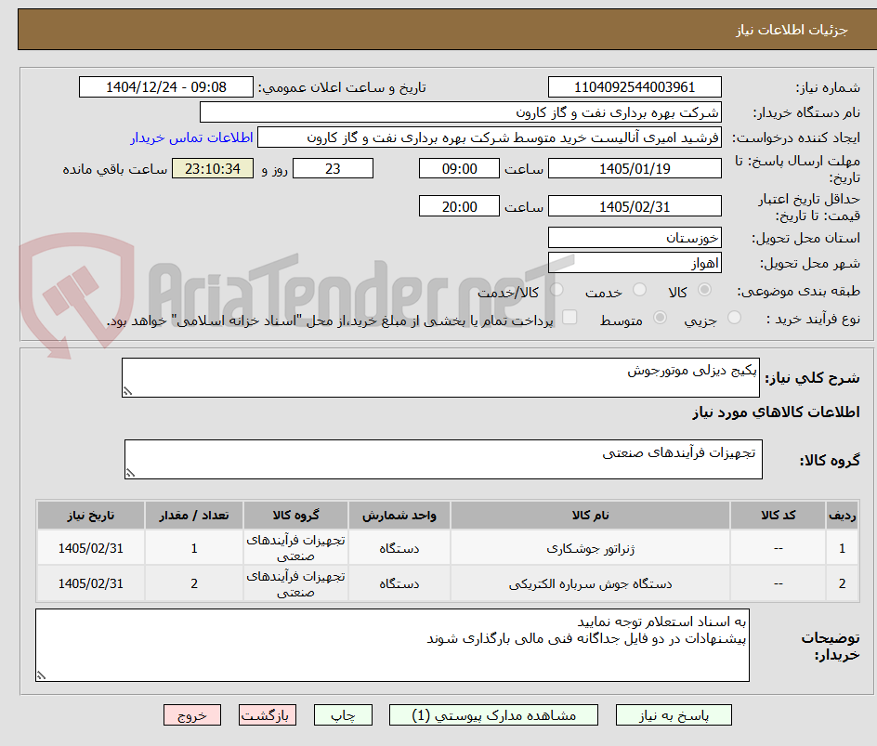The image size is (877, 746).
Task: Click the goods group textarea تجهیزات فرآیندهای صنعتی
Action: [x=443, y=460]
